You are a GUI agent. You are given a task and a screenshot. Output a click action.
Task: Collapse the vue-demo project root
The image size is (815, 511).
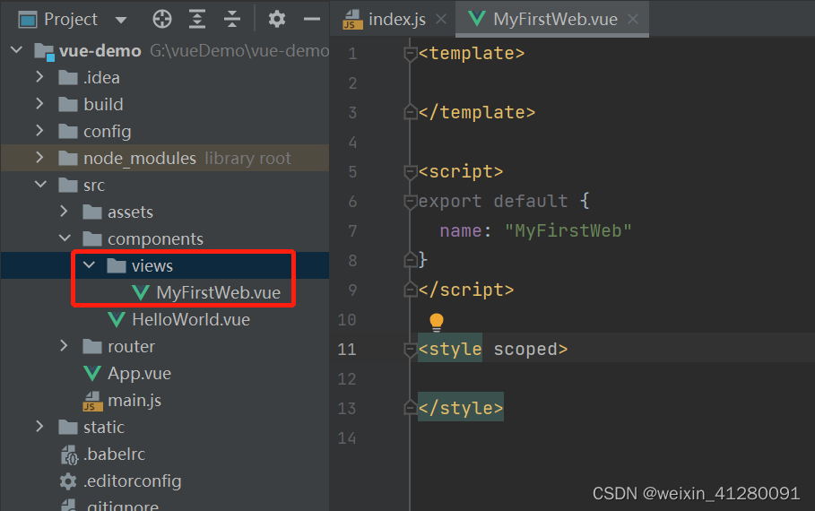pos(17,50)
